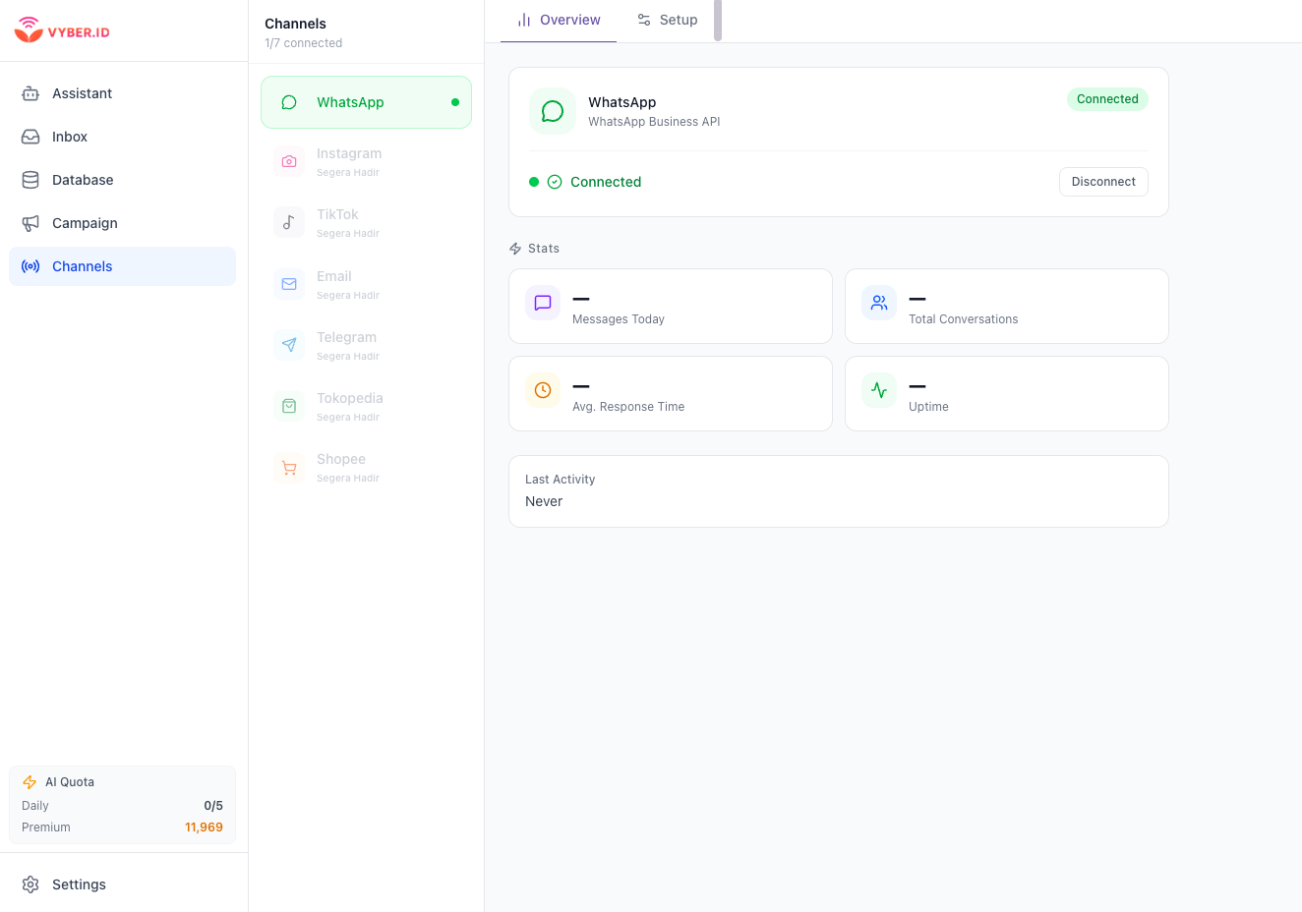Click the Avg. Response Time label
1302x912 pixels.
pos(628,407)
